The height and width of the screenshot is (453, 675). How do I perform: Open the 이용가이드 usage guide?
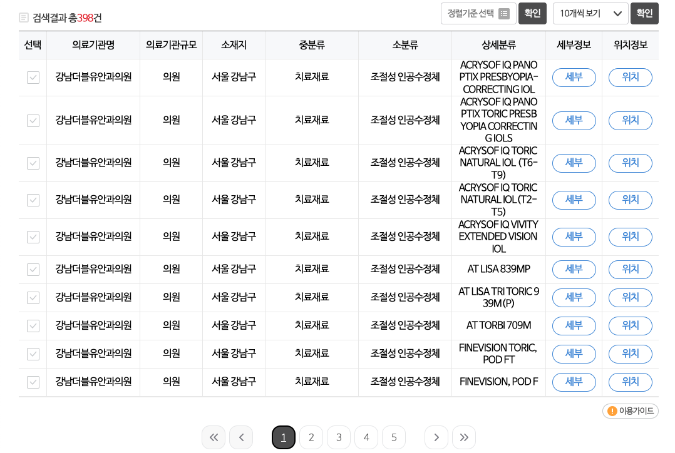click(x=630, y=411)
